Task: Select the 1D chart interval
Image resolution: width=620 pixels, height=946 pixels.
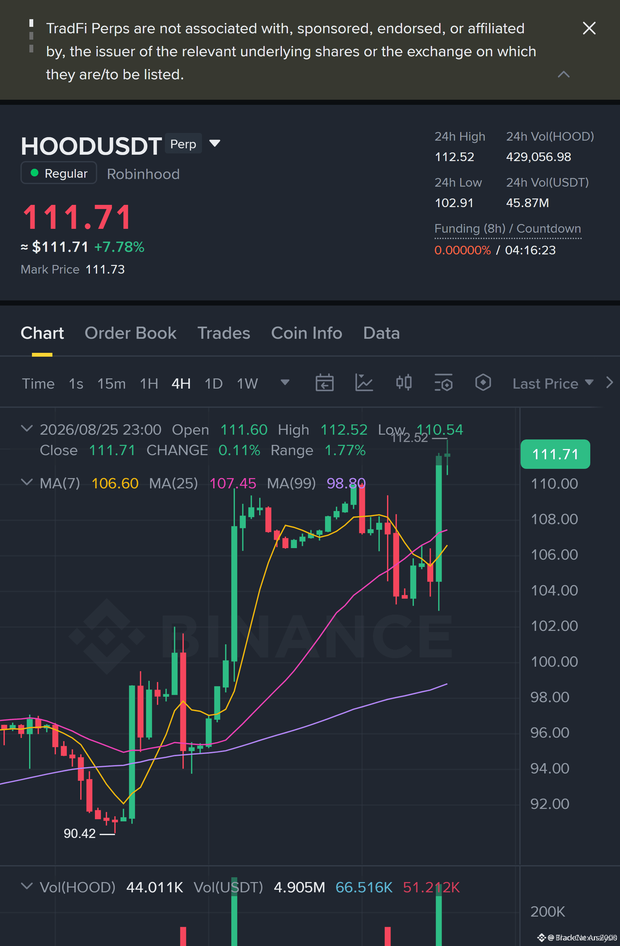Action: click(x=213, y=384)
